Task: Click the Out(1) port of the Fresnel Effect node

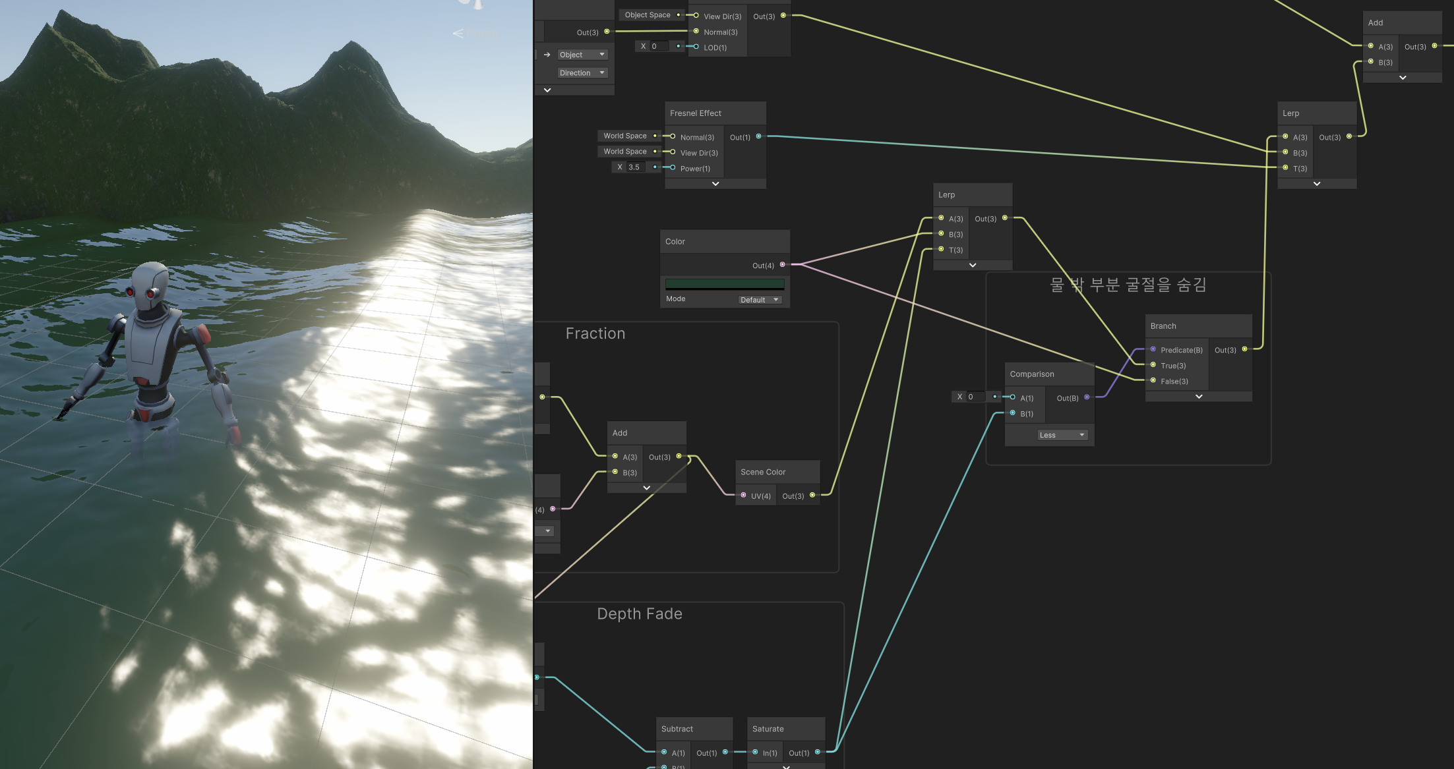Action: tap(758, 136)
